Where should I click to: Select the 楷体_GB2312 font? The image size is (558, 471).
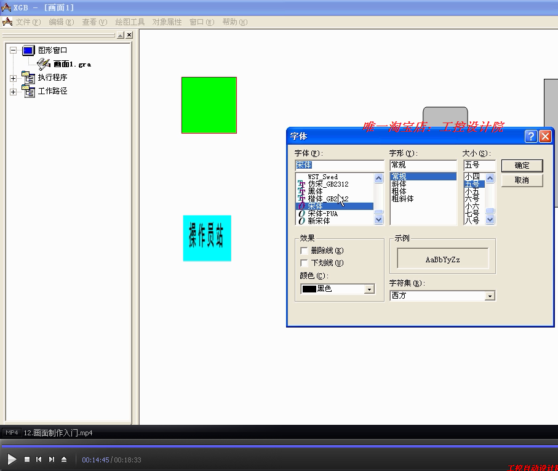coord(328,199)
